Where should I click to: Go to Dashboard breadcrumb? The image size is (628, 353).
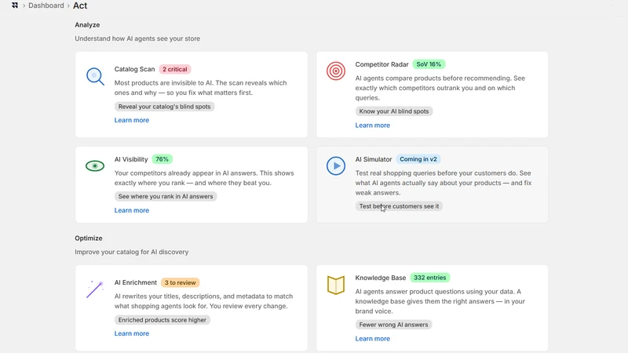click(x=46, y=5)
